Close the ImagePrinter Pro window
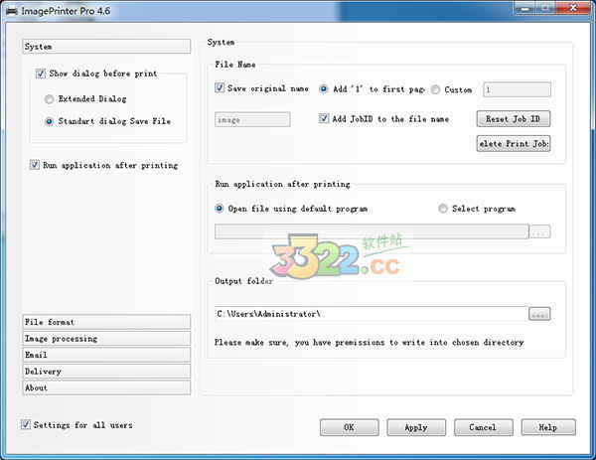This screenshot has height=460, width=596. [x=573, y=8]
